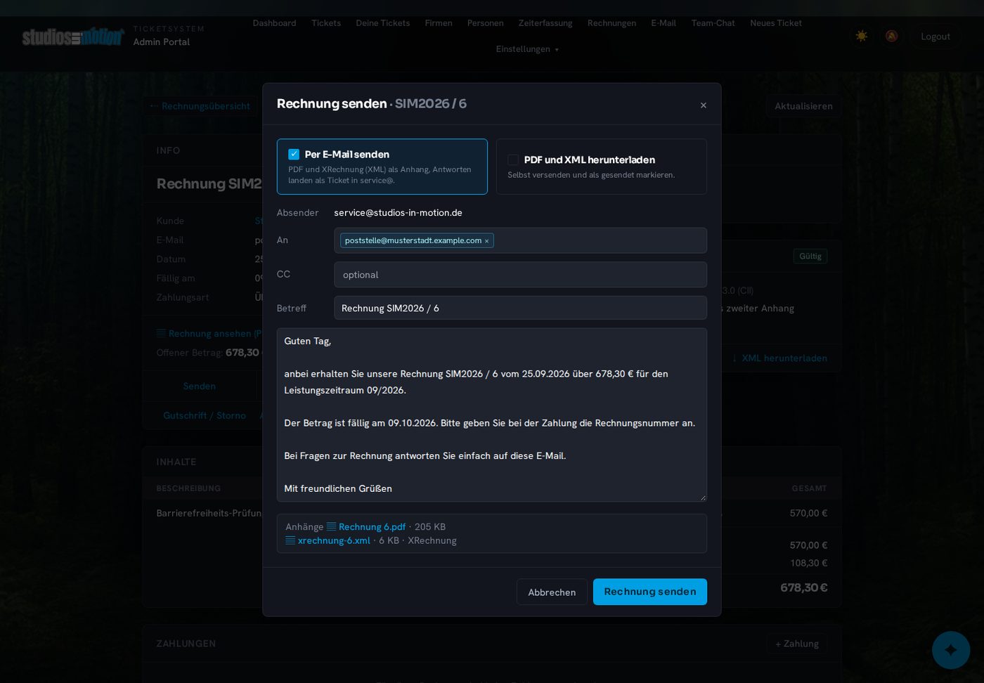Click the Gültig status badge
Screen dimensions: 984x683
coord(810,256)
